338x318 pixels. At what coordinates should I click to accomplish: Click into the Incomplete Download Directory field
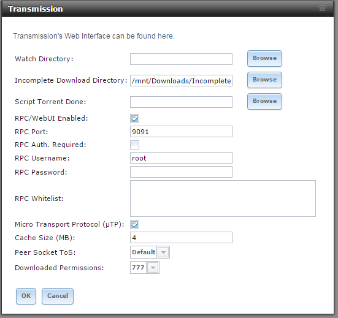(181, 80)
